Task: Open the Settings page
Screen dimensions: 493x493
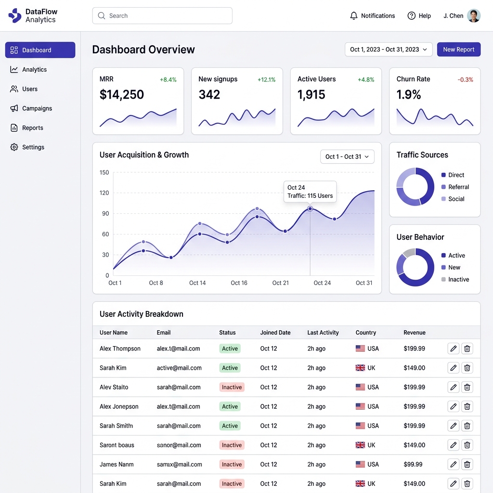Action: [x=40, y=147]
